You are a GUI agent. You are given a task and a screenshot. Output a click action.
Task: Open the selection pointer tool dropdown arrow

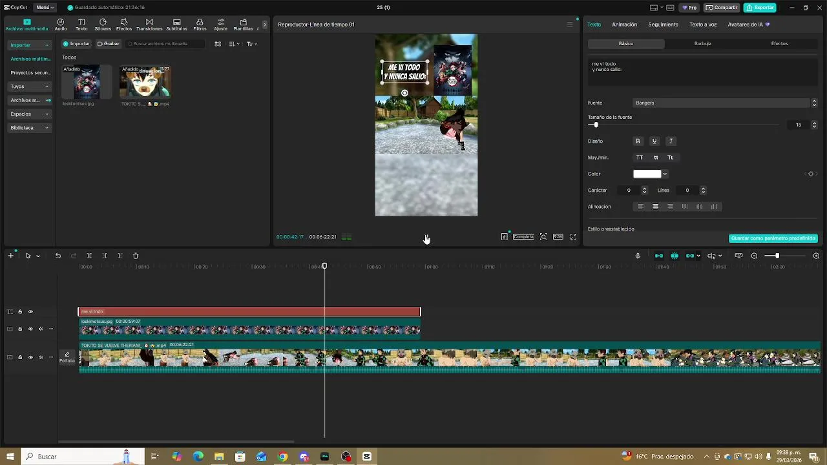pyautogui.click(x=38, y=256)
